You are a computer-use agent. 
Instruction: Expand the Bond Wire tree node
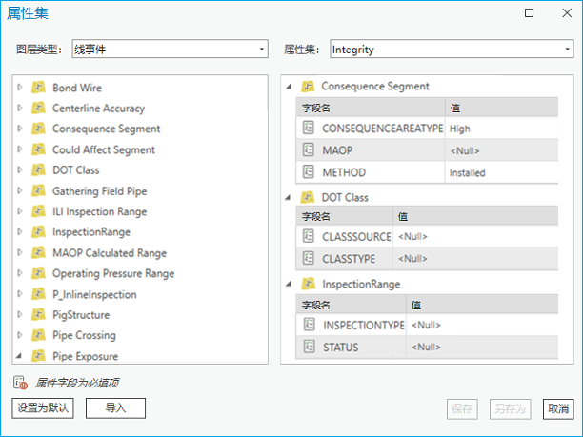(x=20, y=87)
